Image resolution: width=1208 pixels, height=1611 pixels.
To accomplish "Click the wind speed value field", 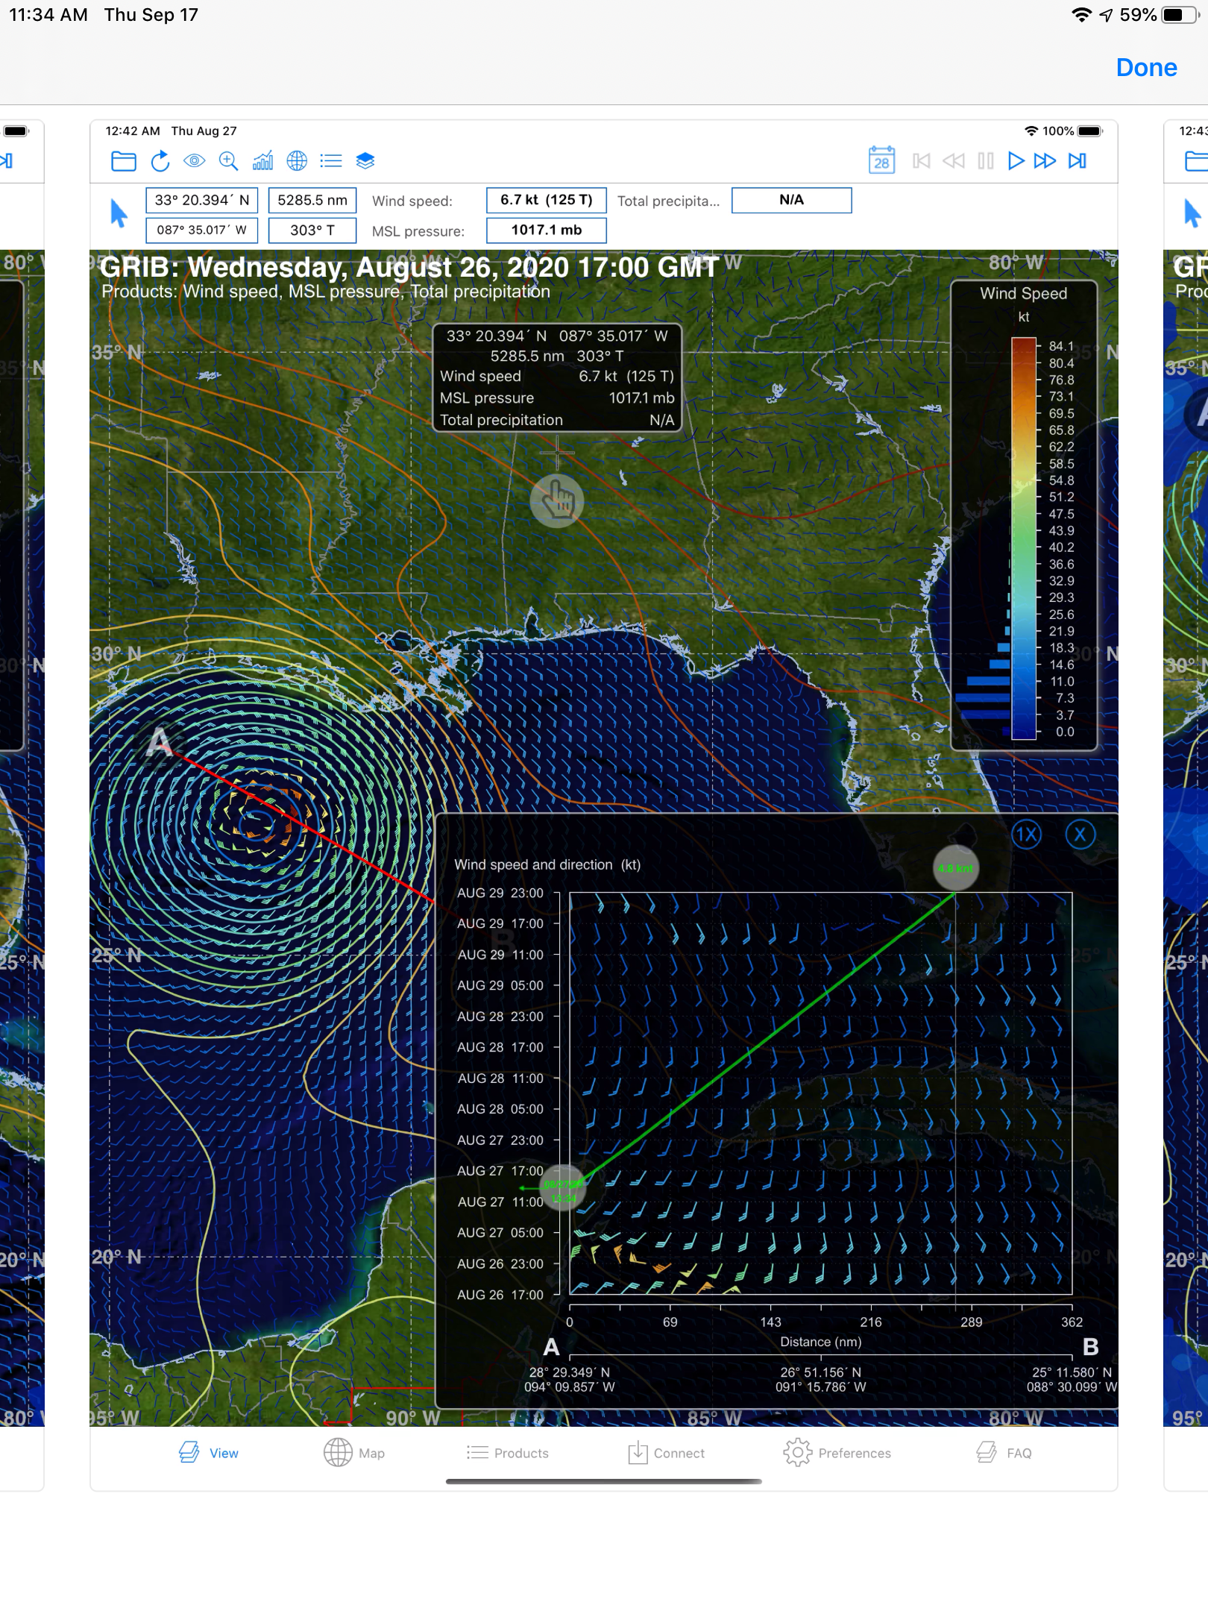I will 546,200.
